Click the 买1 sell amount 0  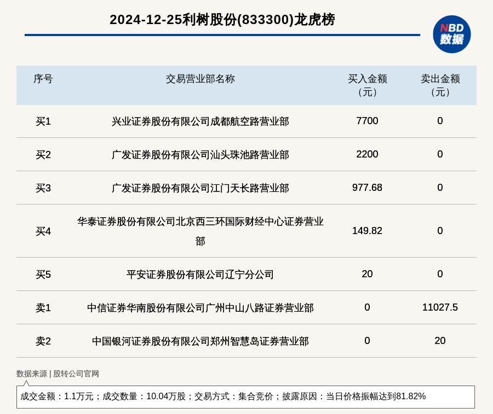click(x=440, y=121)
